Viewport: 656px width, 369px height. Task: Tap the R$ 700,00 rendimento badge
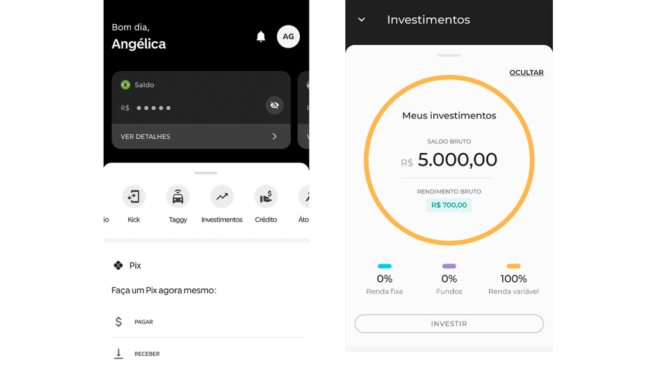pyautogui.click(x=449, y=205)
